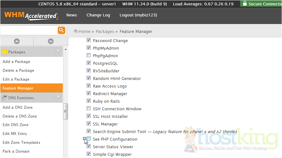
Task: Collapse the Packages section arrow
Action: pyautogui.click(x=58, y=52)
